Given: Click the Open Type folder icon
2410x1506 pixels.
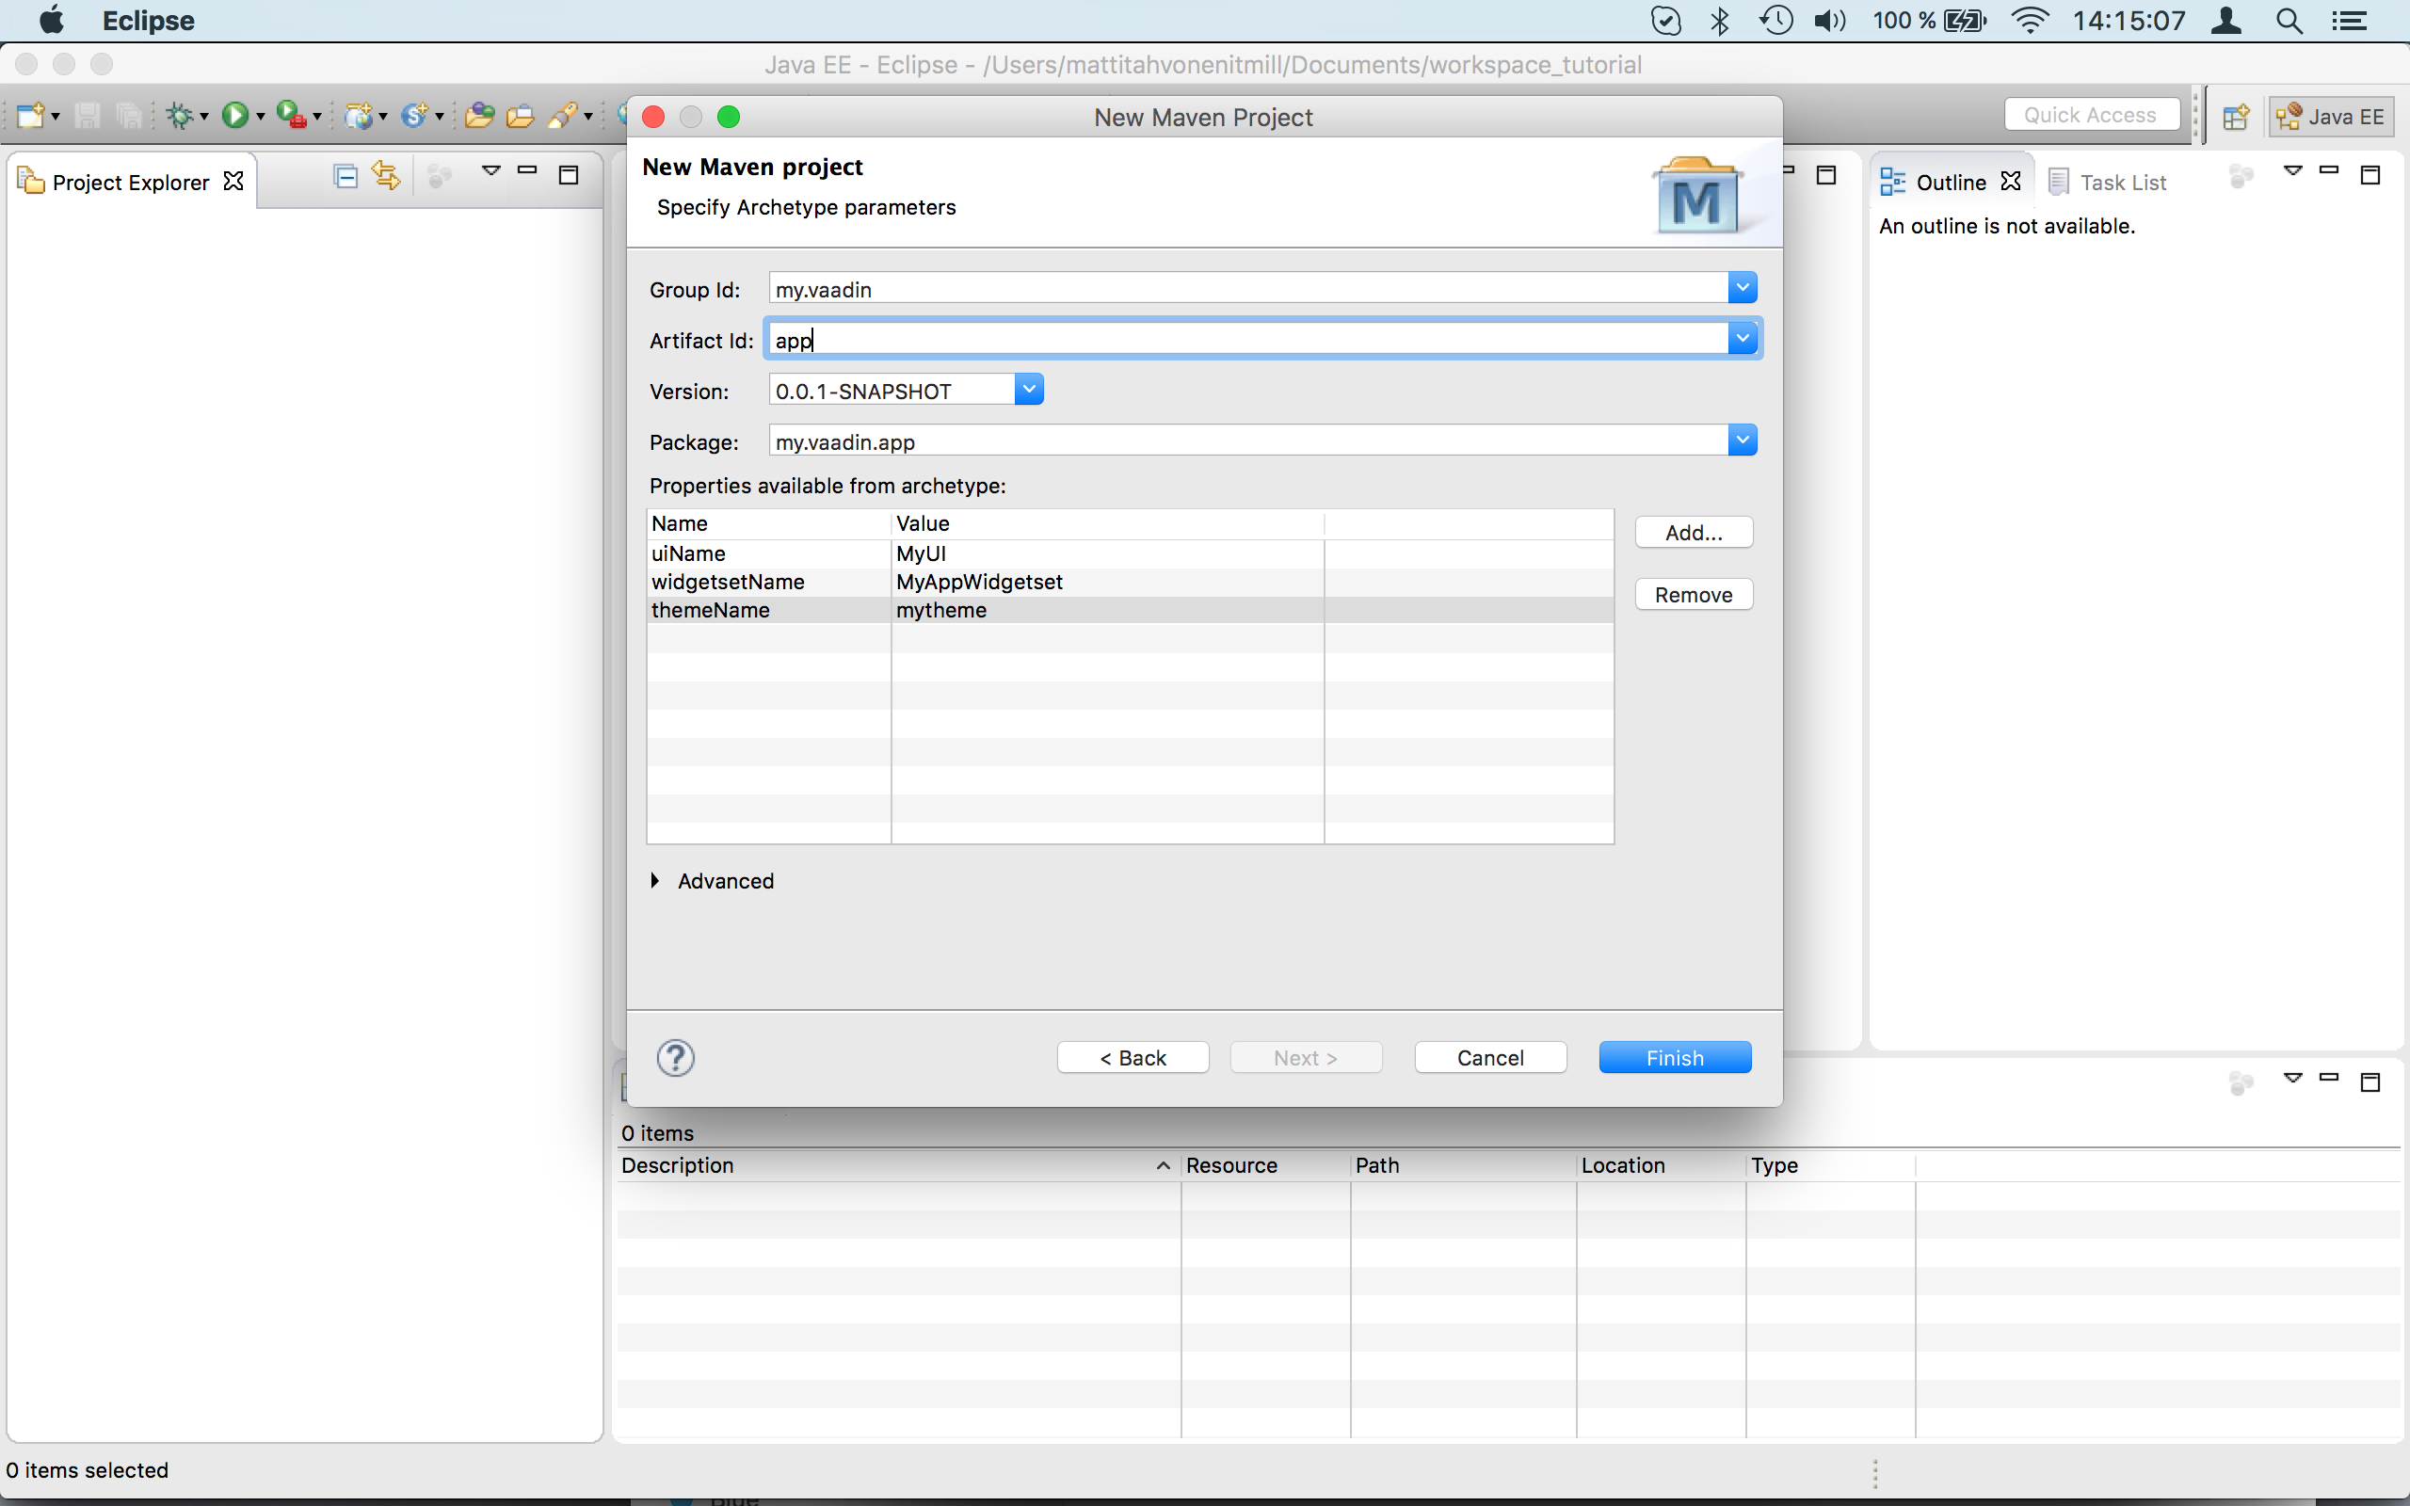Looking at the screenshot, I should coord(480,116).
